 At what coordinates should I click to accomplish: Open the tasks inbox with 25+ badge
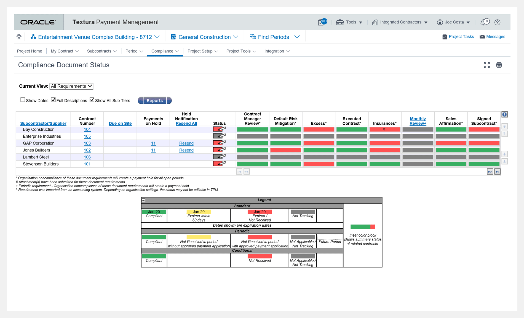(322, 22)
